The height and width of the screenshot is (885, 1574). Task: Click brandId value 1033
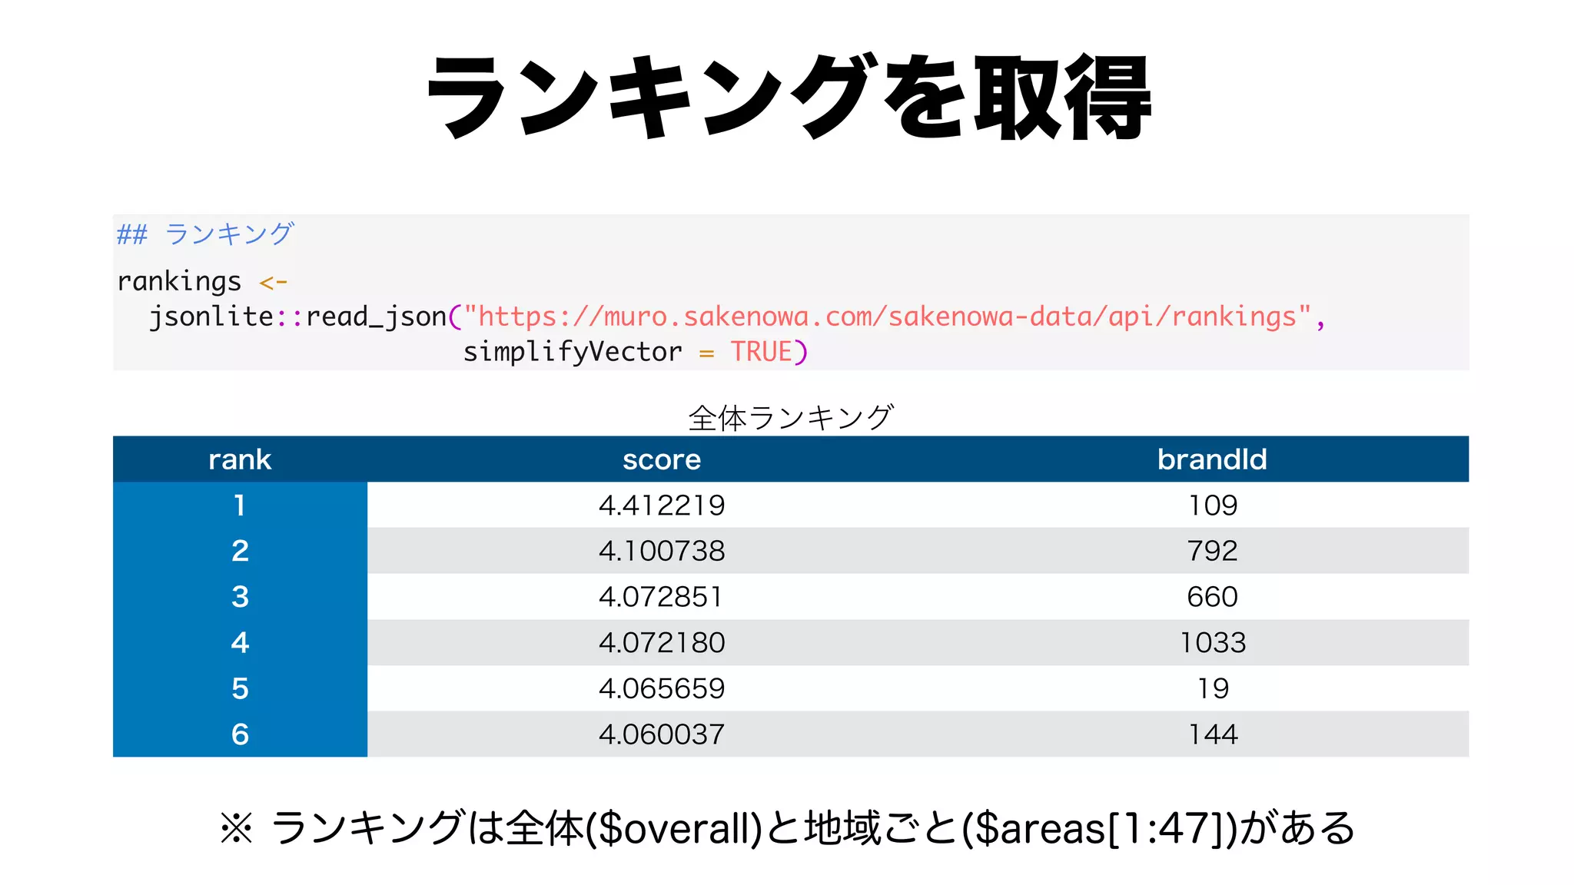[x=1213, y=642]
